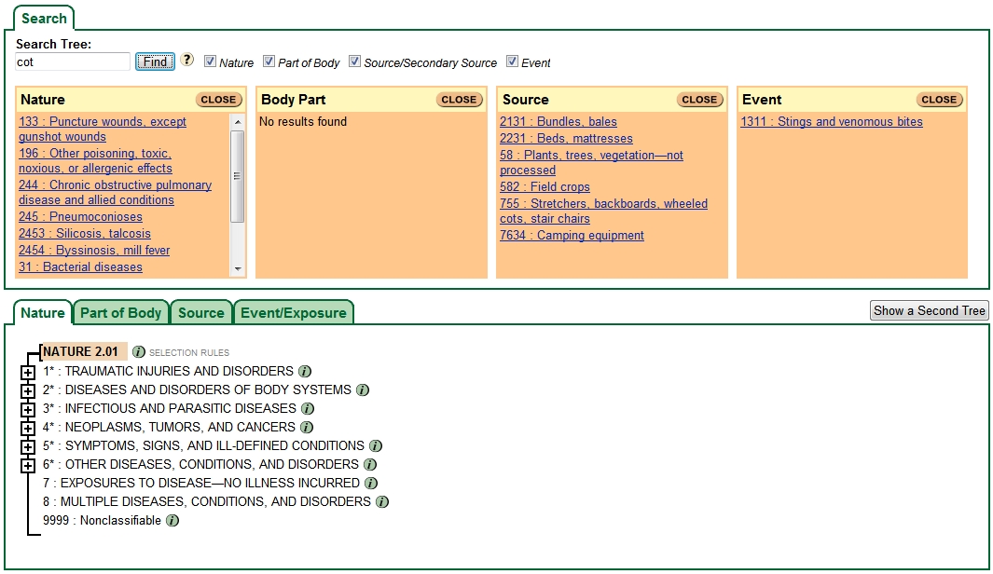Screen dimensions: 993x574
Task: Click the help question mark icon beside Find
Action: click(187, 61)
